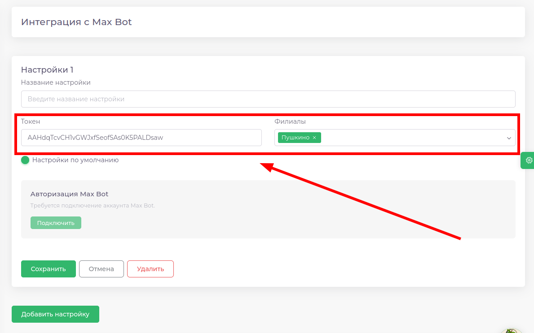This screenshot has height=333, width=534.
Task: Save settings with Сохранить button
Action: point(48,269)
